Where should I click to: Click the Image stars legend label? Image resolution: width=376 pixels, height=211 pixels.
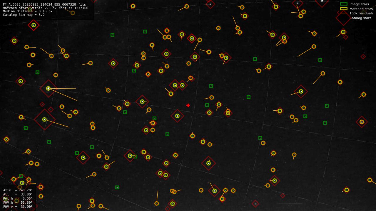[x=359, y=4]
